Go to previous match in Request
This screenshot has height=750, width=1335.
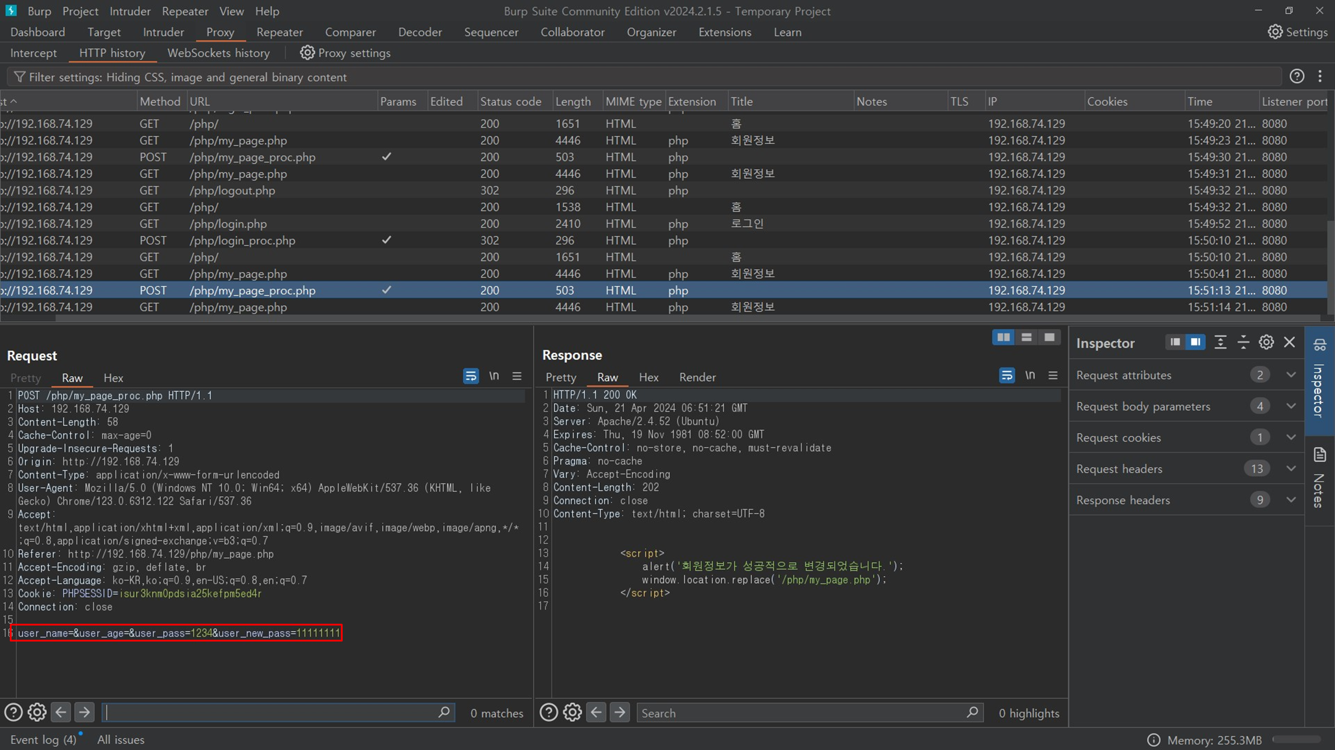click(61, 713)
